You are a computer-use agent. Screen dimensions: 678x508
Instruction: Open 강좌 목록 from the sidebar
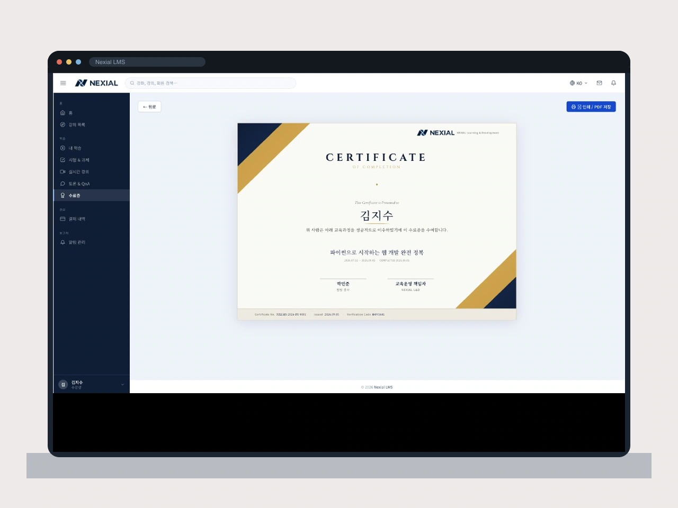[92, 124]
